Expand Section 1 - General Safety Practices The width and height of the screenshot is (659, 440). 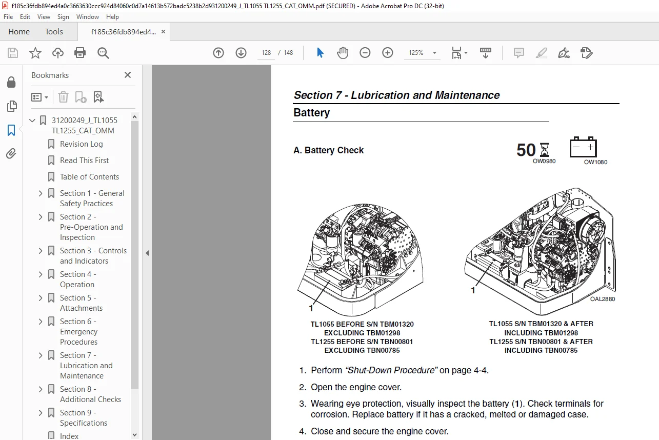41,193
